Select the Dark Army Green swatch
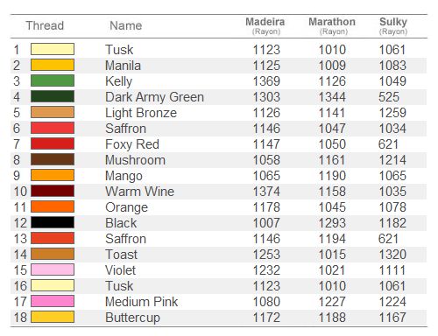The height and width of the screenshot is (336, 438). pos(53,96)
